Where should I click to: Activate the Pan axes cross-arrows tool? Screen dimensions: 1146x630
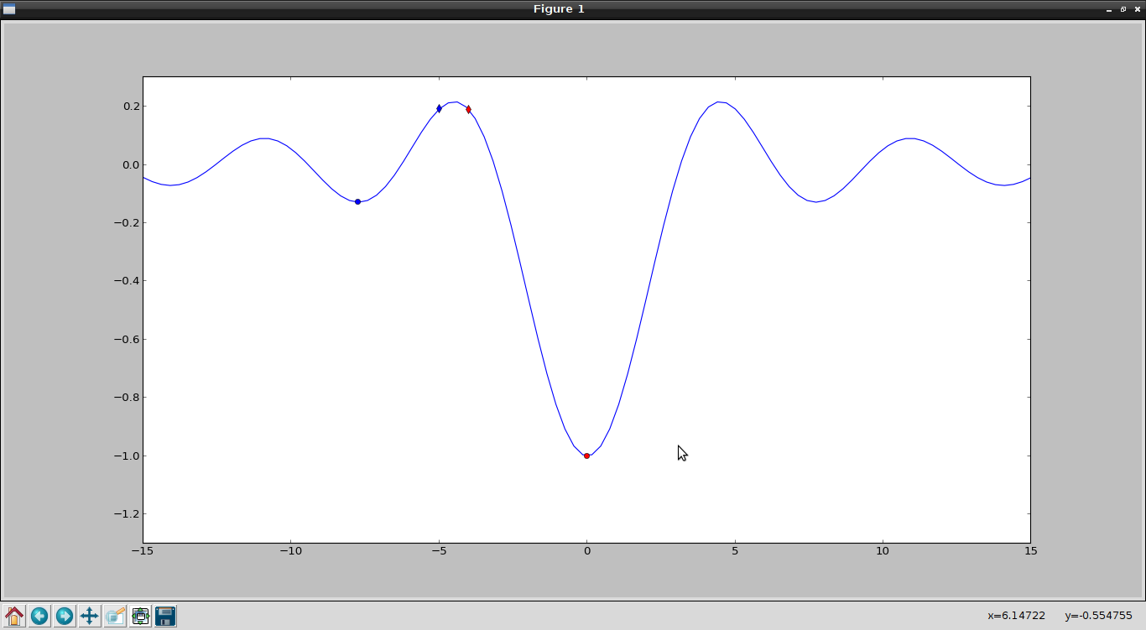(x=90, y=617)
